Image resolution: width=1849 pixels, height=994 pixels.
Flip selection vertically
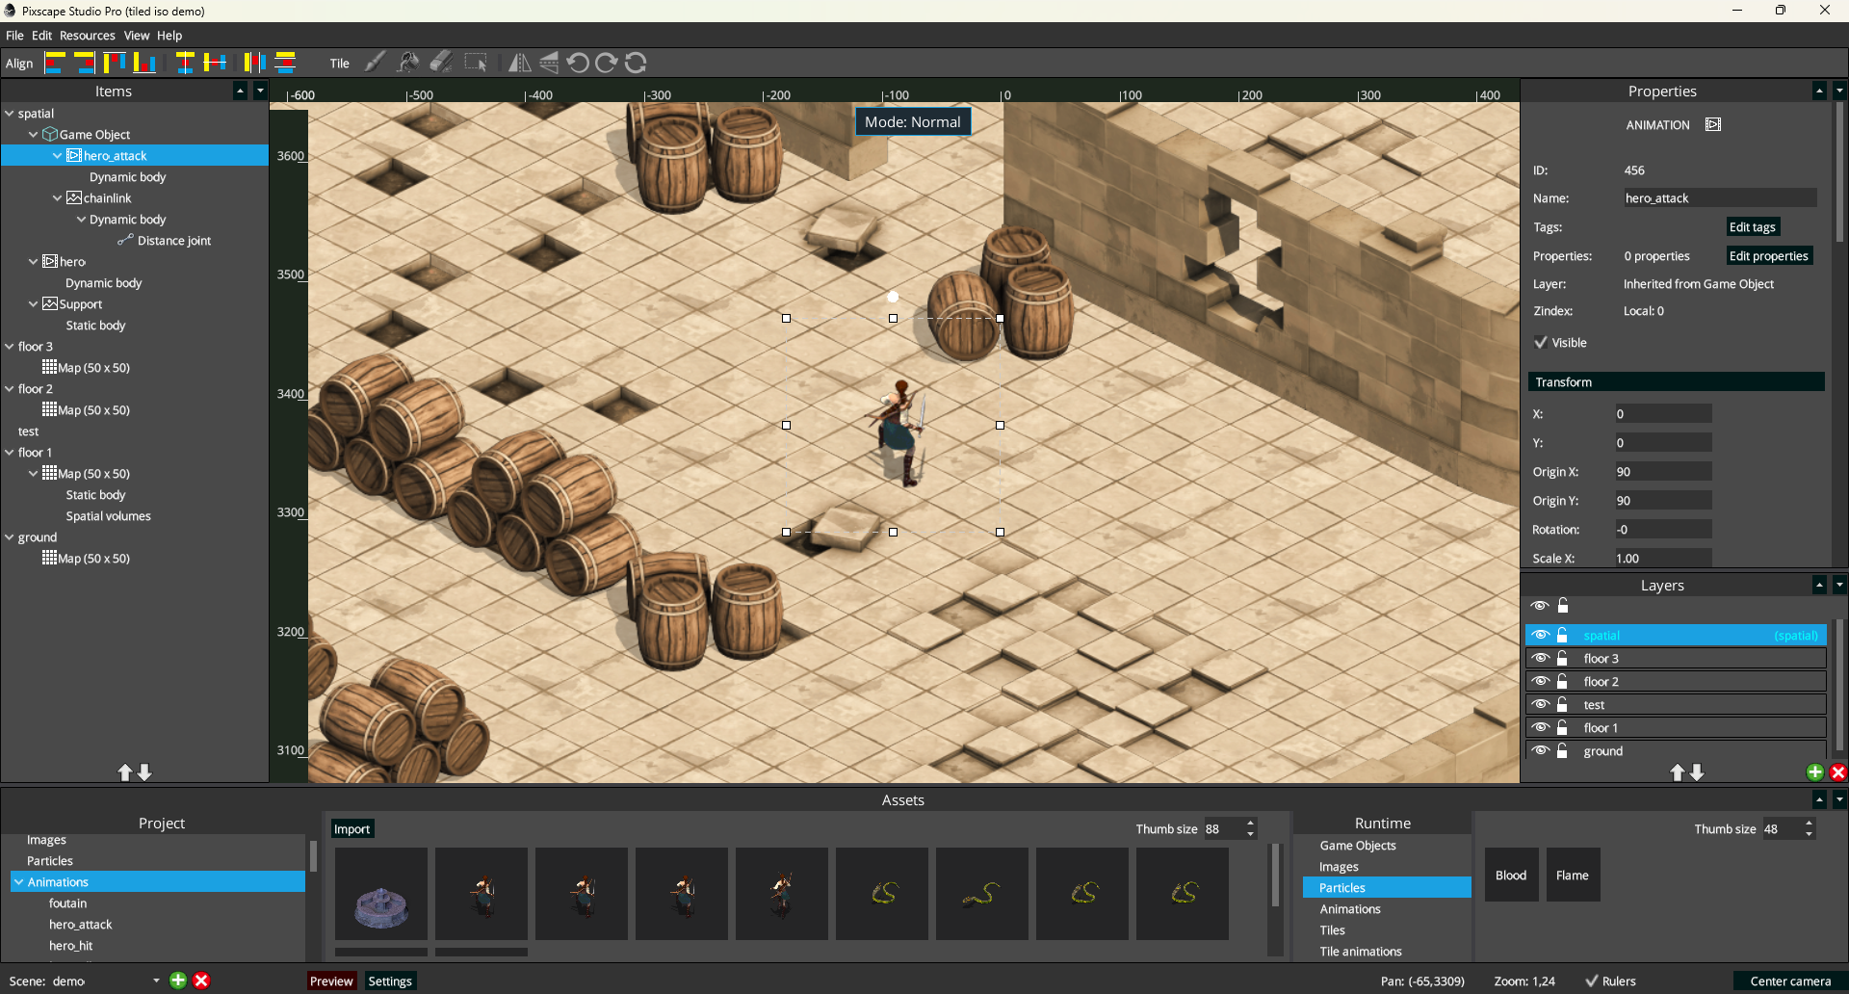[549, 63]
